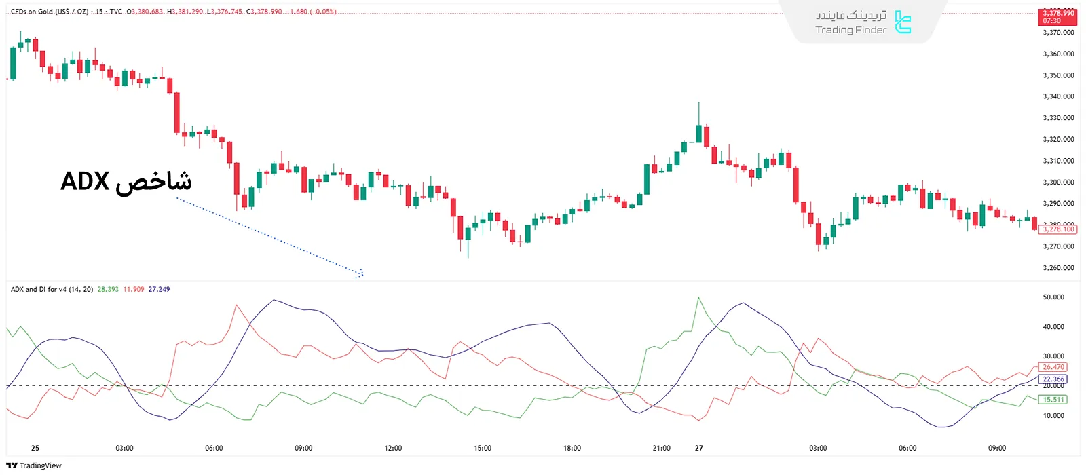Click the 50.000 level on indicator scale
This screenshot has width=1086, height=475.
pyautogui.click(x=1053, y=297)
